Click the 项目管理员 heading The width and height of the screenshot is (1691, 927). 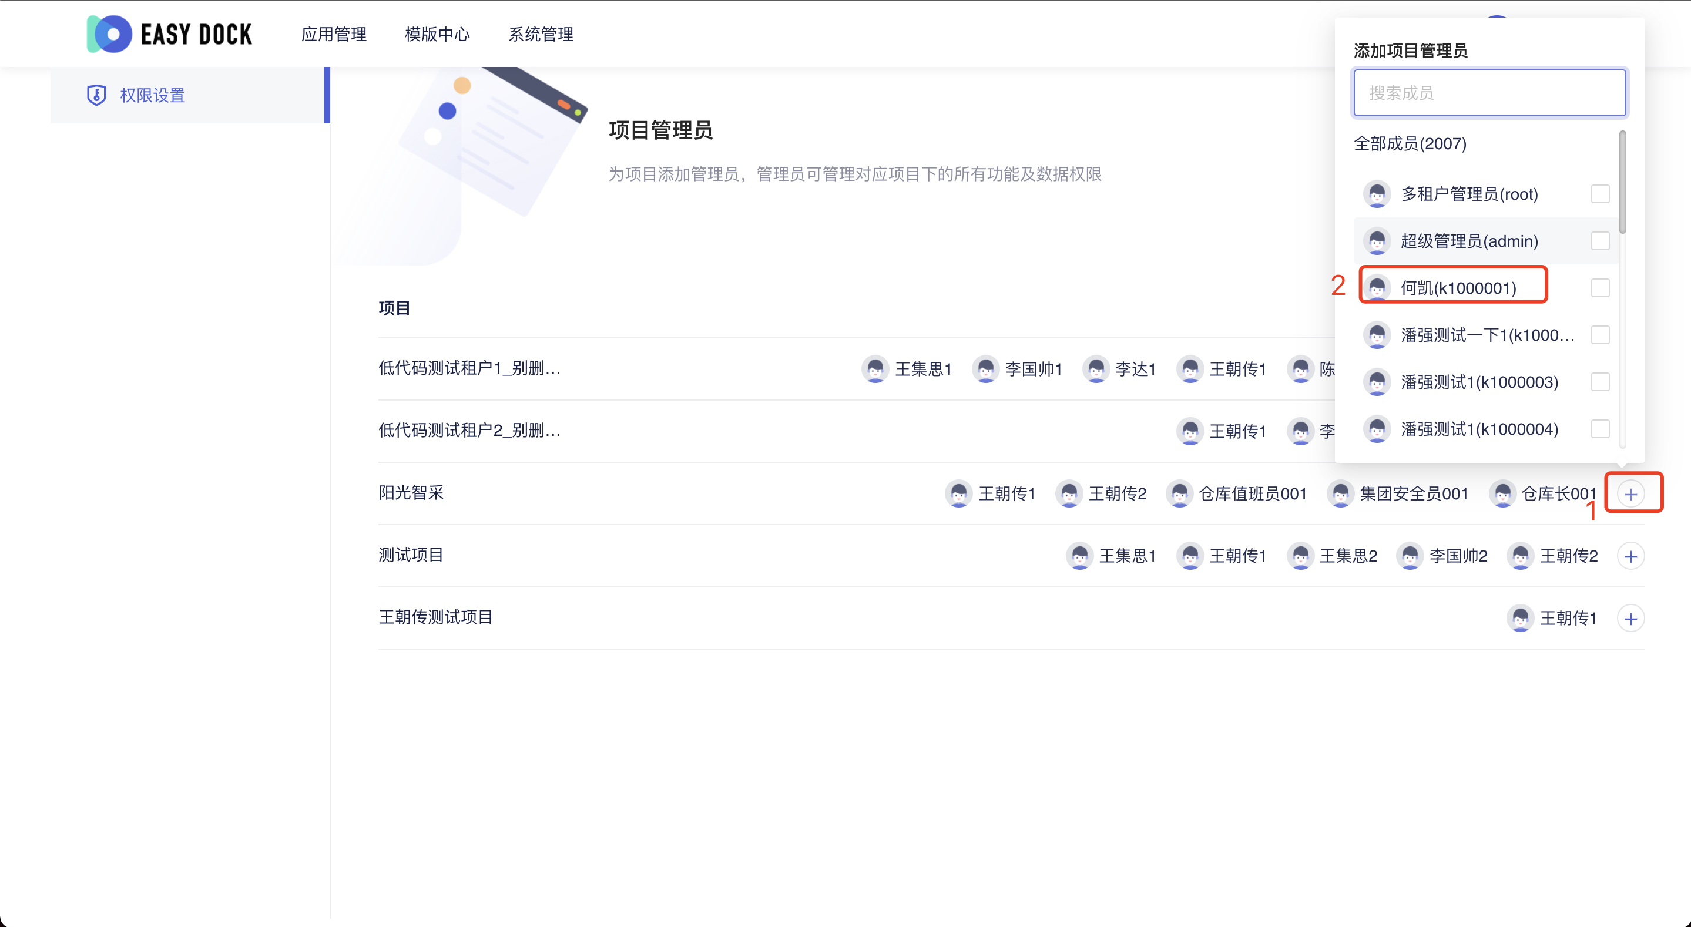coord(660,130)
